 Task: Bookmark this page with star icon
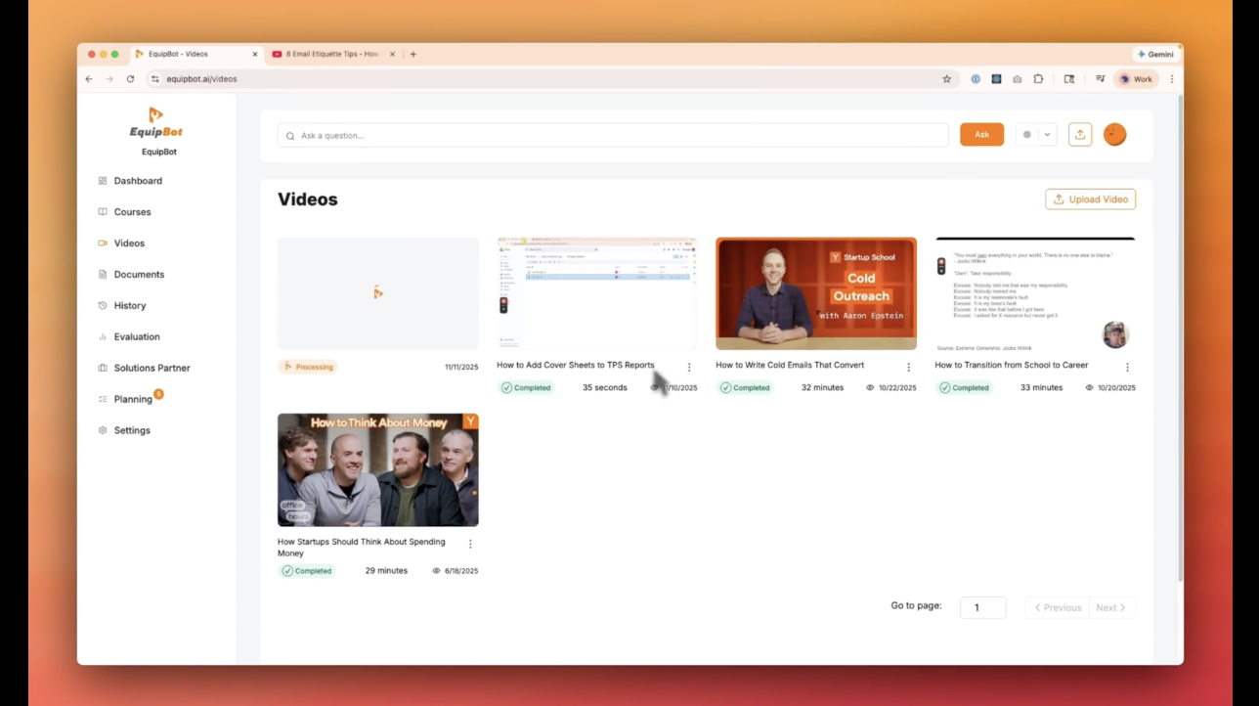click(x=946, y=79)
